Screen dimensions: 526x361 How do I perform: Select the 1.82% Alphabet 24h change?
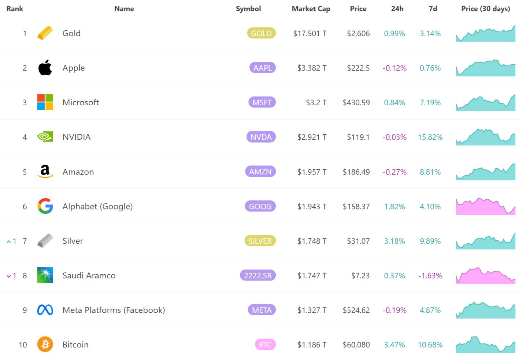tap(394, 207)
